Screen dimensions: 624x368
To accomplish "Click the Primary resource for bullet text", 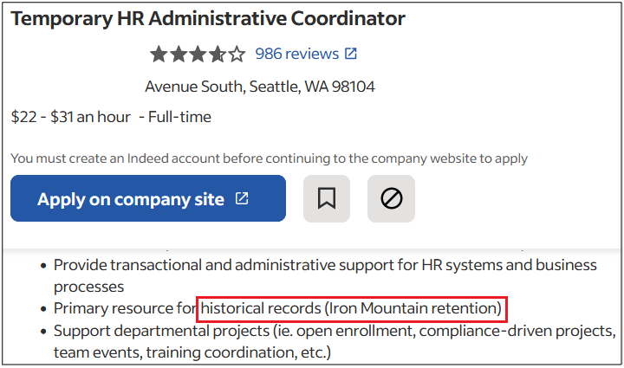I will coord(126,308).
